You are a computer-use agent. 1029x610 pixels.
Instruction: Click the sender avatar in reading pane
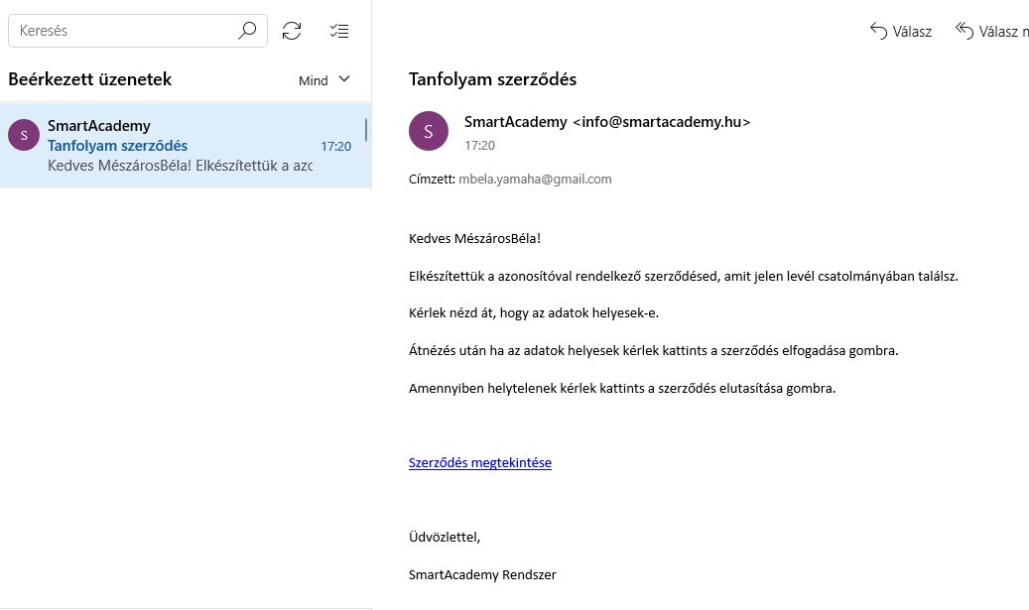coord(429,132)
